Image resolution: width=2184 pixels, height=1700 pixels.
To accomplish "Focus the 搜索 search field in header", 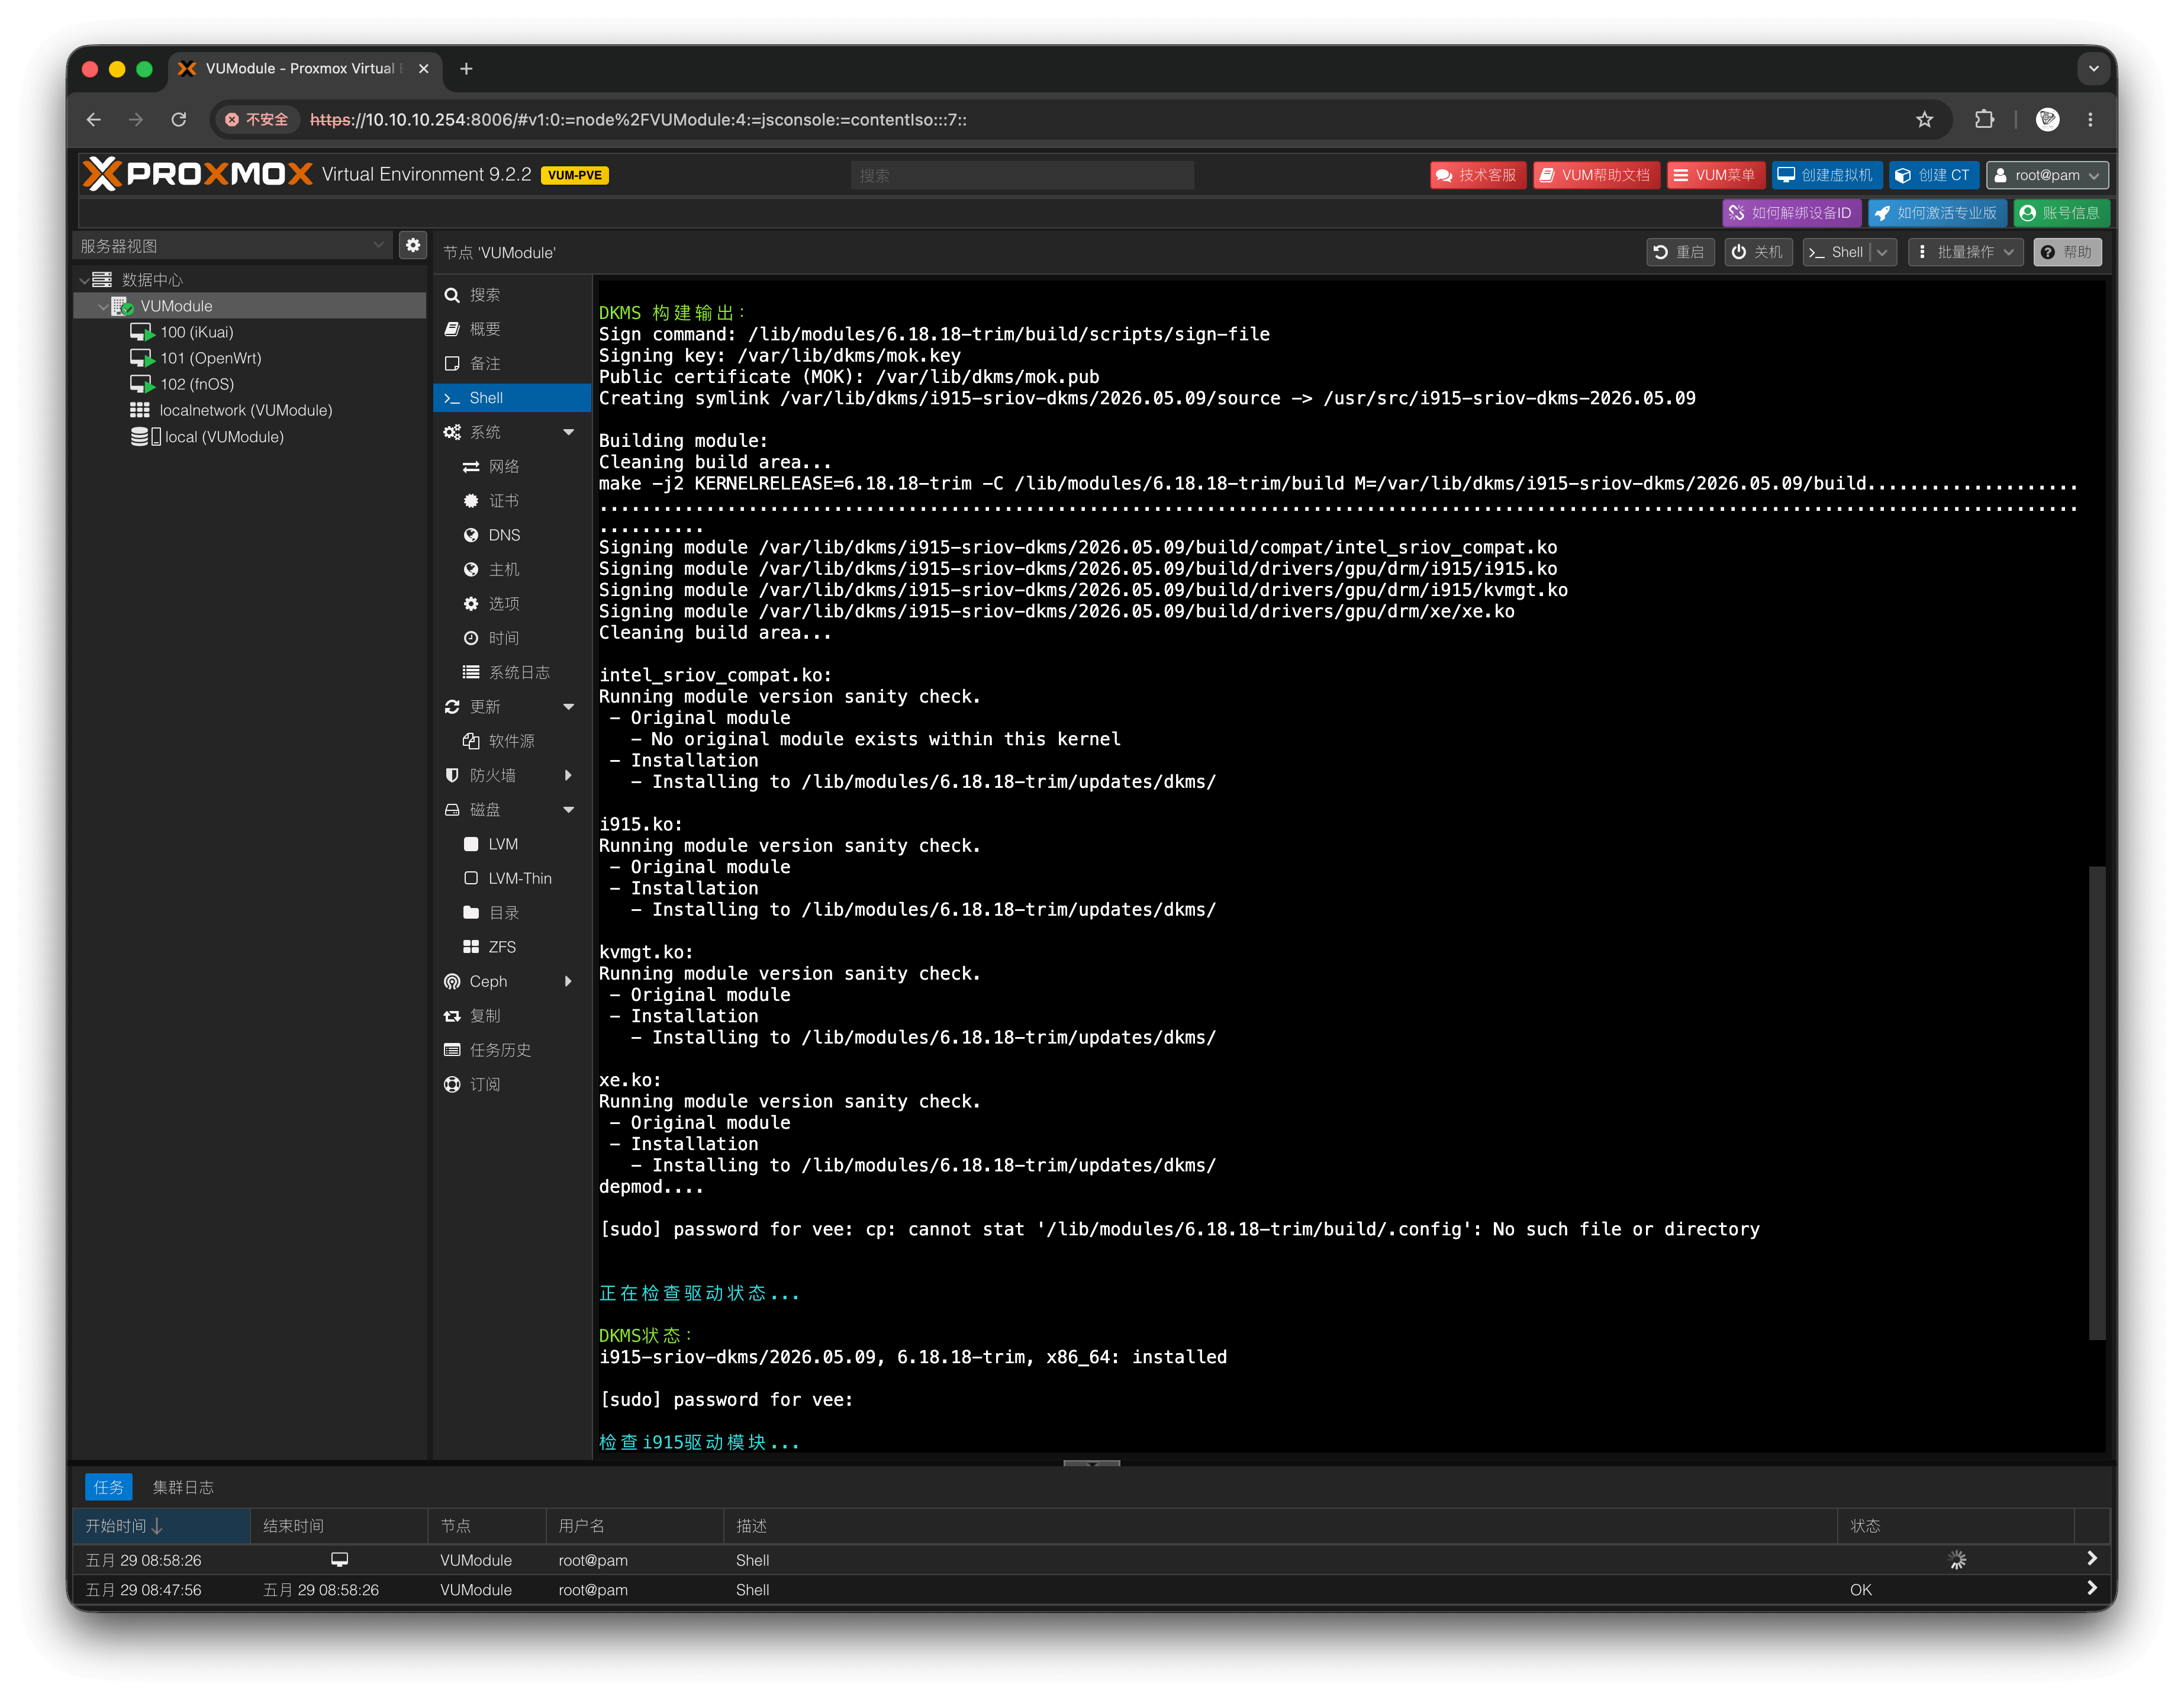I will coord(1022,175).
